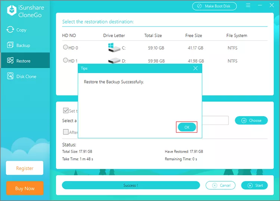Click 'Have Restored: 17.91 GB' status text

click(184, 152)
